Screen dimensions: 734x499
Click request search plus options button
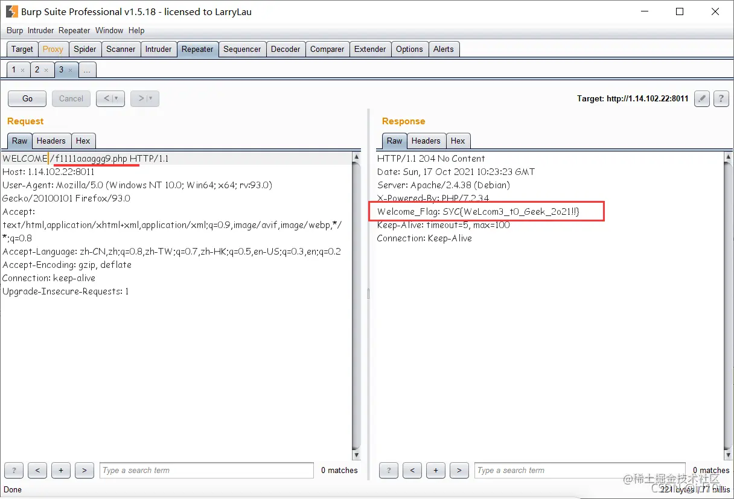(x=61, y=471)
